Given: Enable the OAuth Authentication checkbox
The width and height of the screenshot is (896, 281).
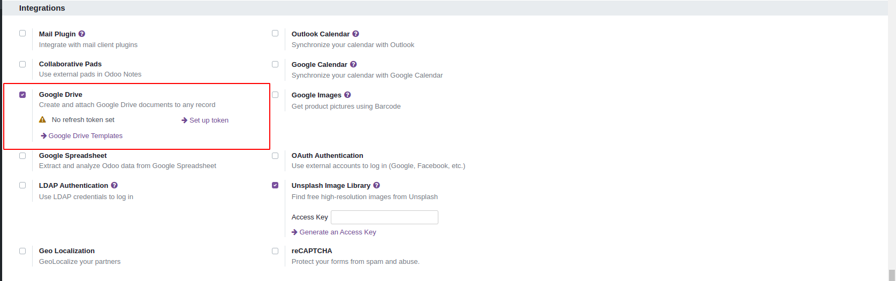Looking at the screenshot, I should 275,156.
